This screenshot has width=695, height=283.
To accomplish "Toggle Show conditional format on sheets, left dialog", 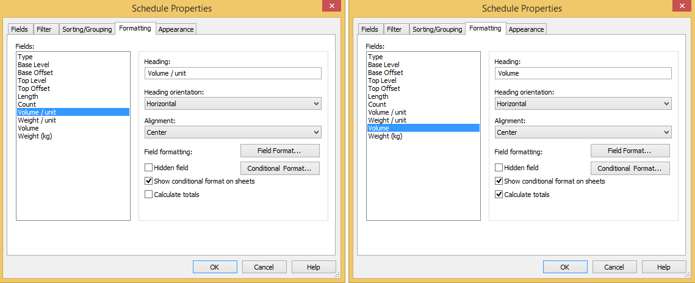I will click(149, 181).
